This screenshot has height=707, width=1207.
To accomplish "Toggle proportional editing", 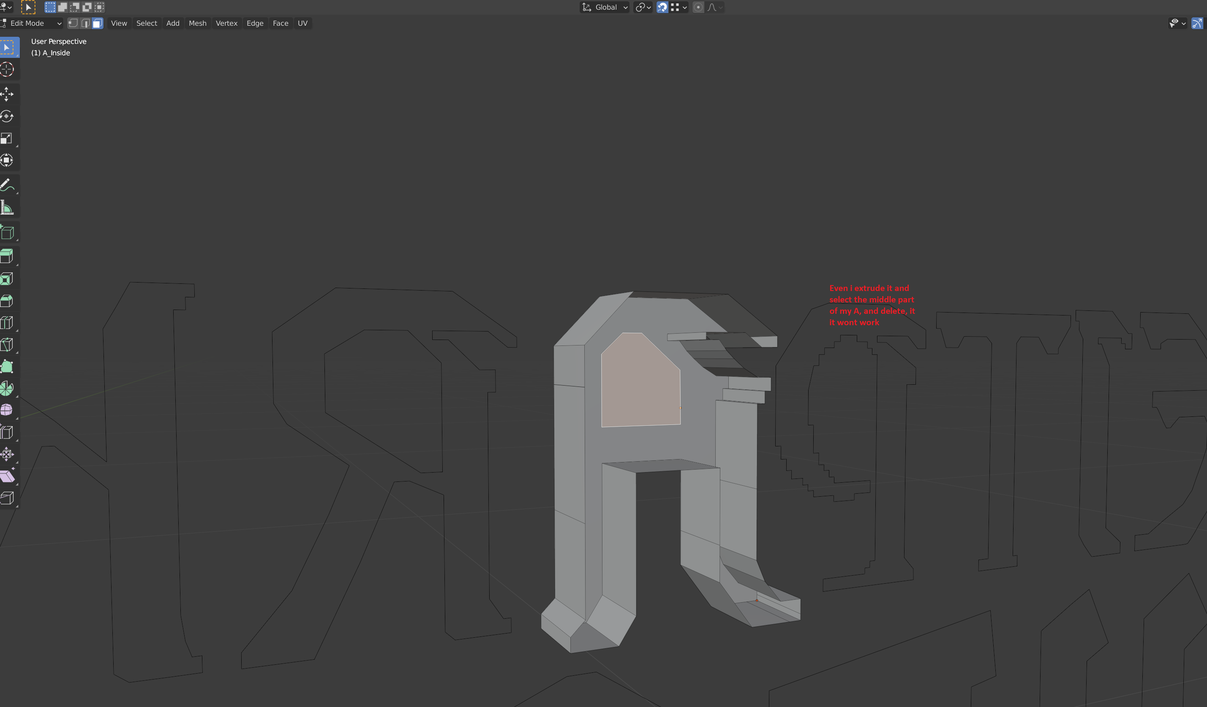I will (x=698, y=7).
